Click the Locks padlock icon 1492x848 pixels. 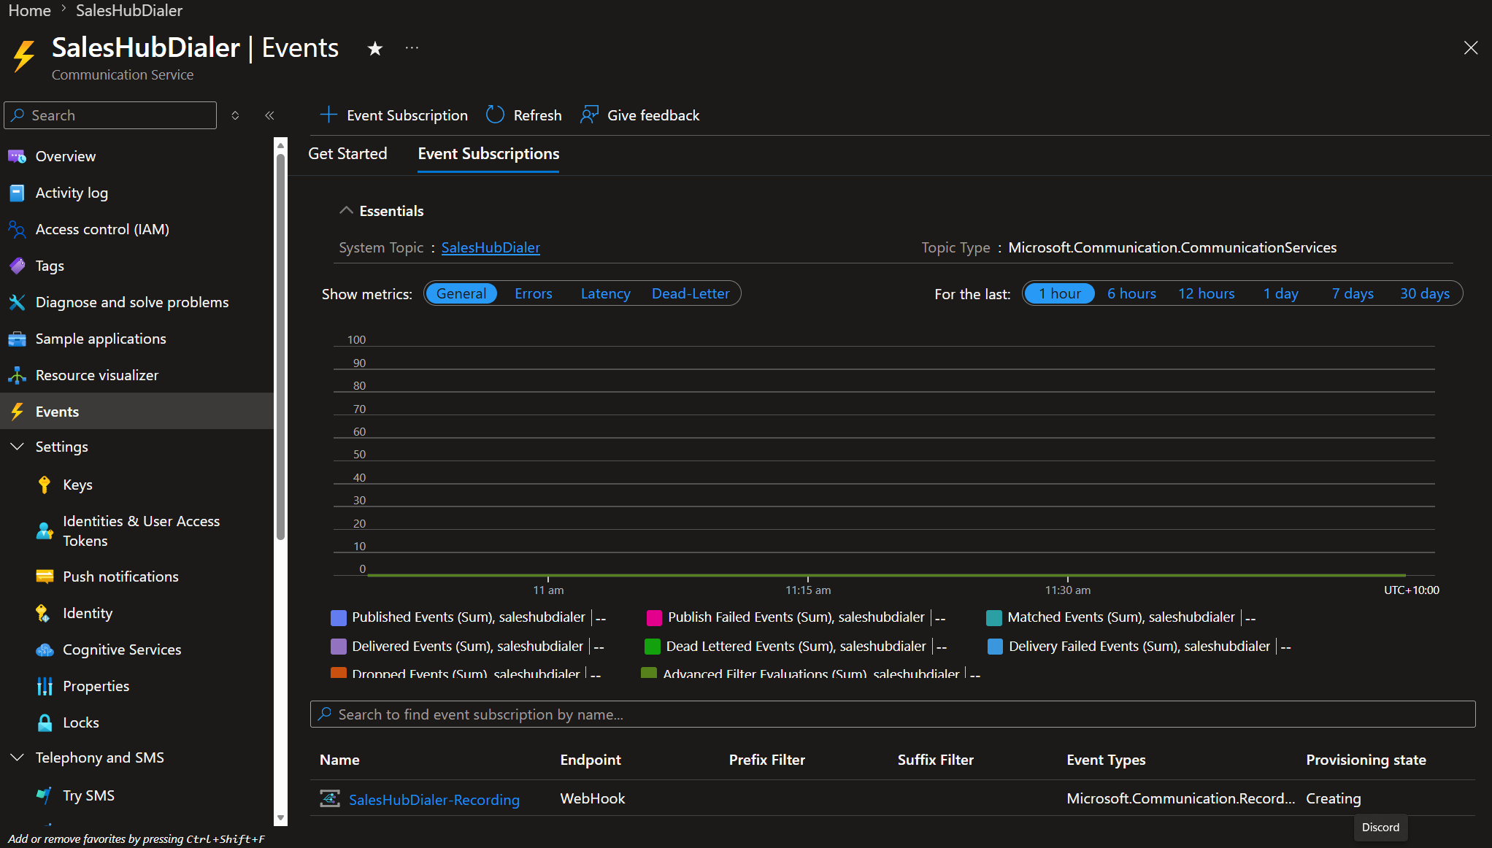(x=45, y=722)
